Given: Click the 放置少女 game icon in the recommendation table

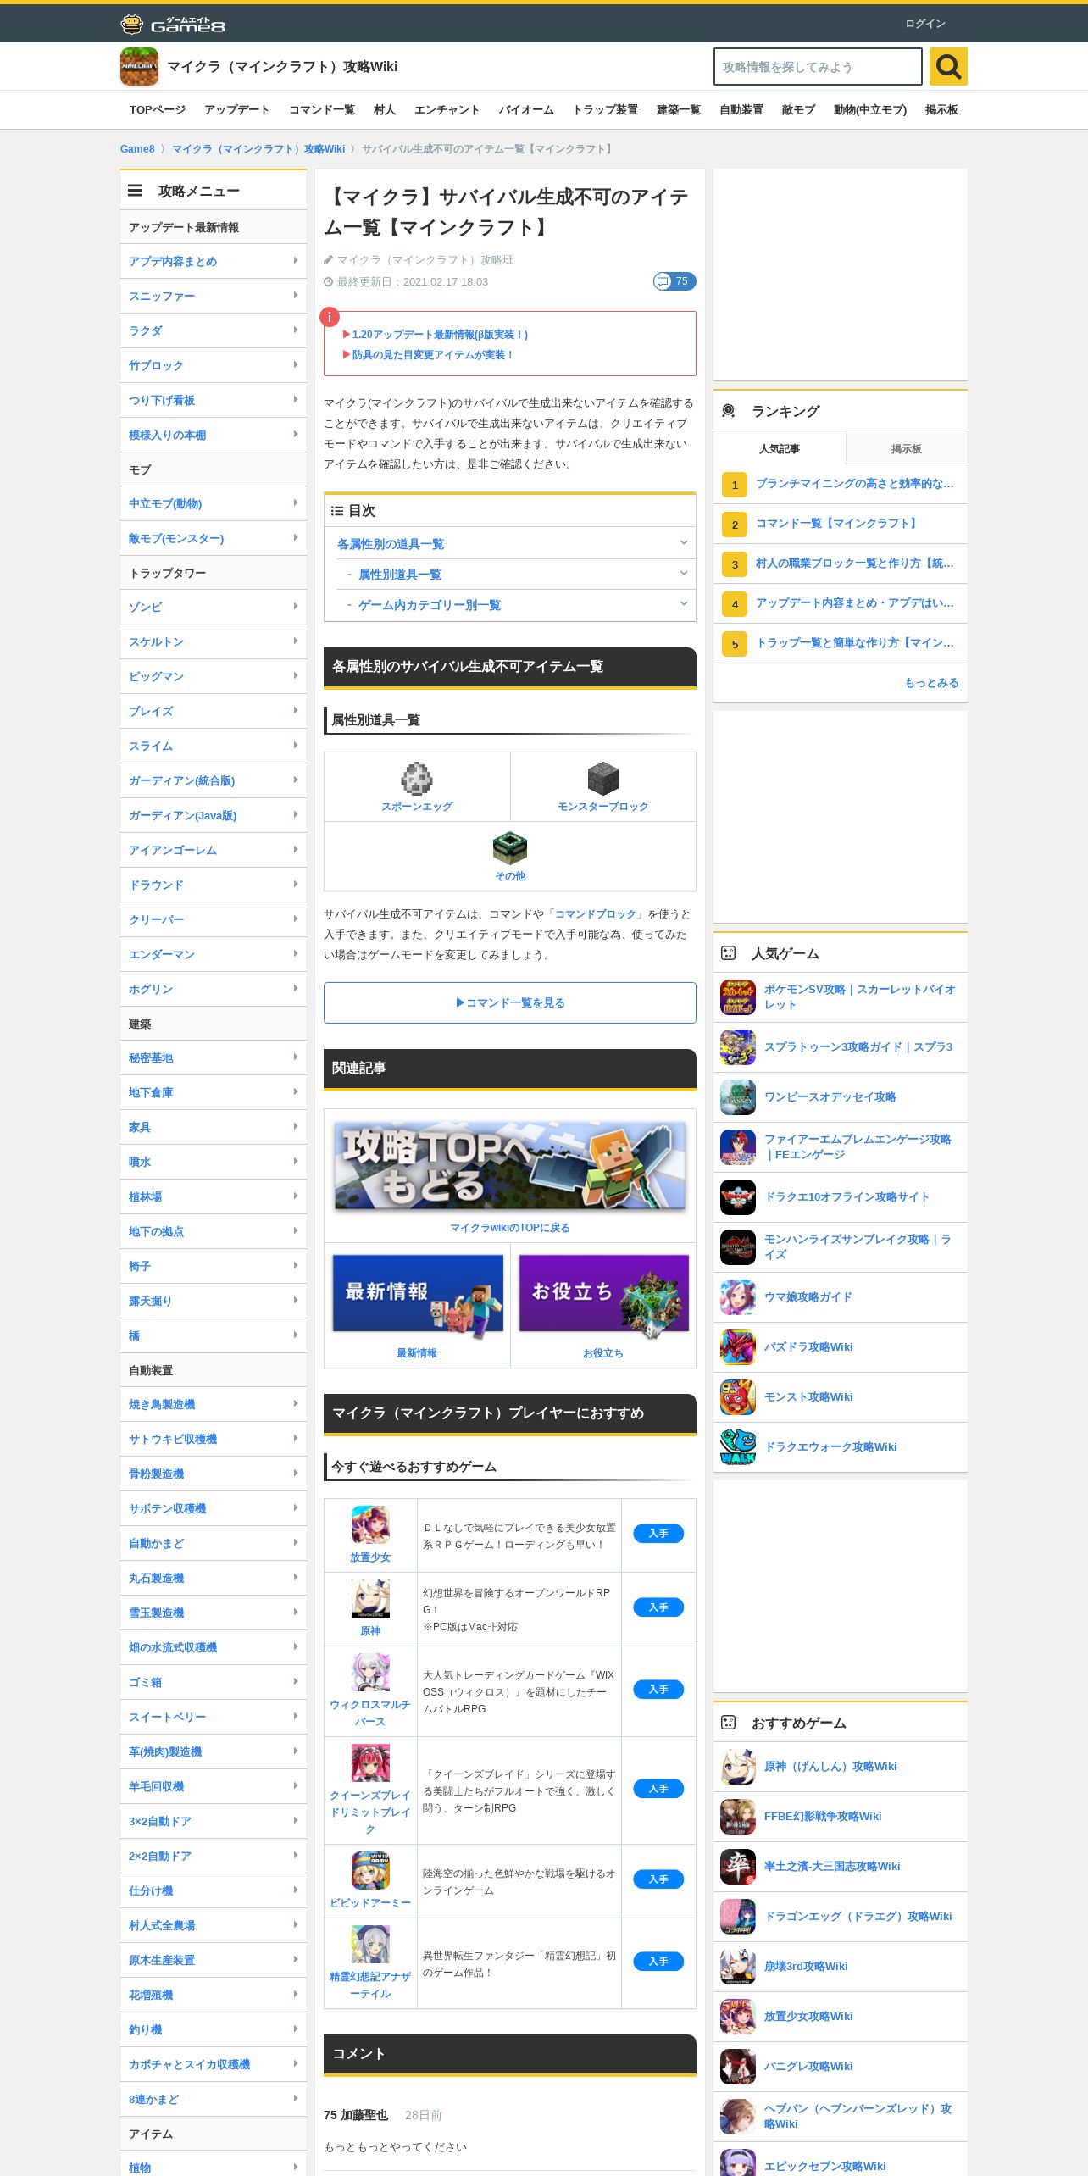Looking at the screenshot, I should coord(370,1525).
